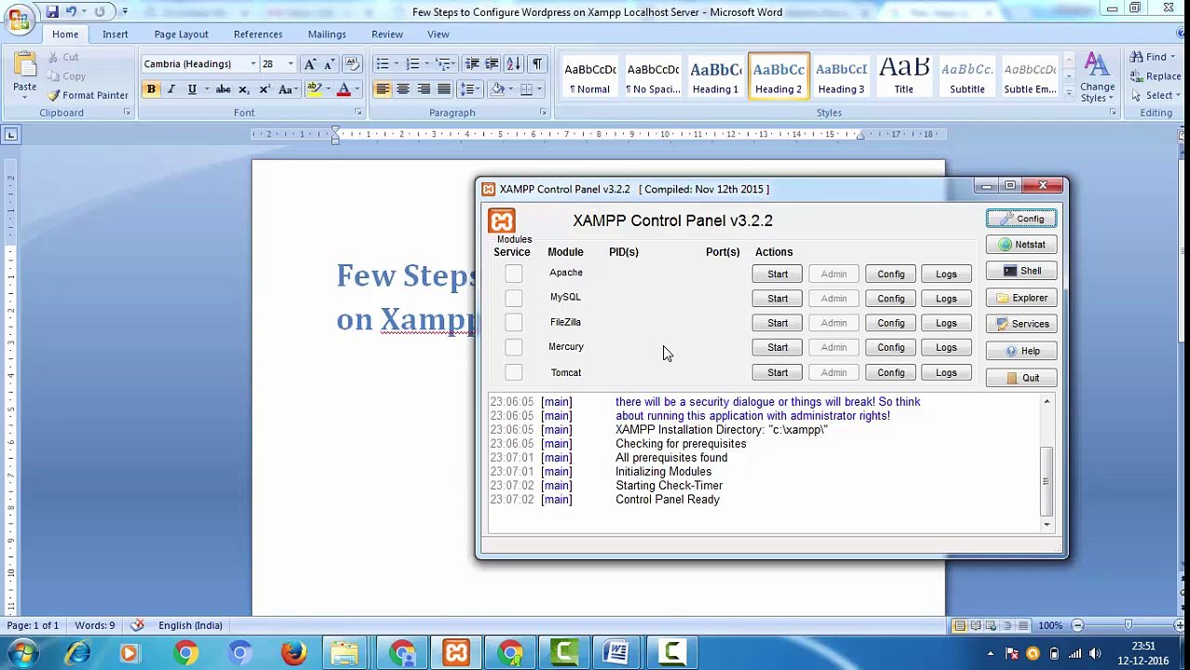This screenshot has width=1190, height=670.
Task: Open Shell from XAMPP panel
Action: coord(1021,271)
